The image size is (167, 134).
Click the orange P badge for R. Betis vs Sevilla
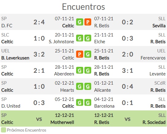[x=88, y=22]
